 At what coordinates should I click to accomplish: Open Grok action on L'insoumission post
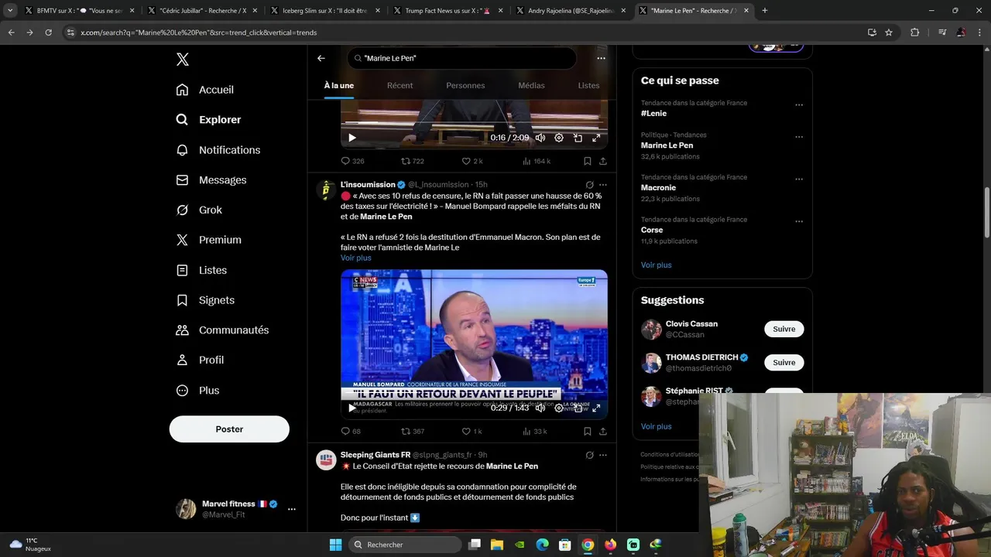coord(589,185)
